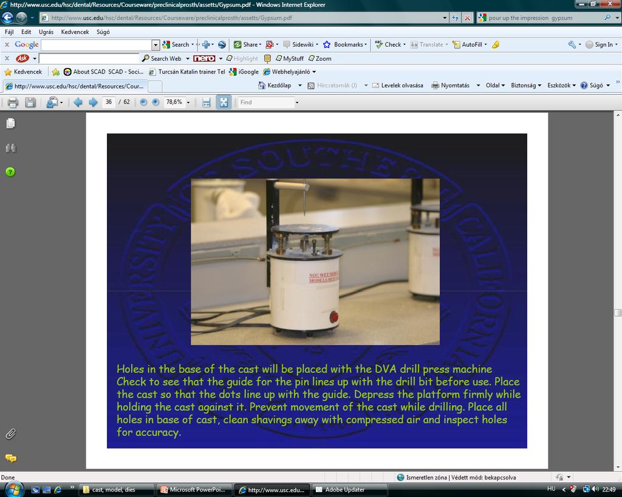Open the PDF zoom level dropdown

click(188, 103)
